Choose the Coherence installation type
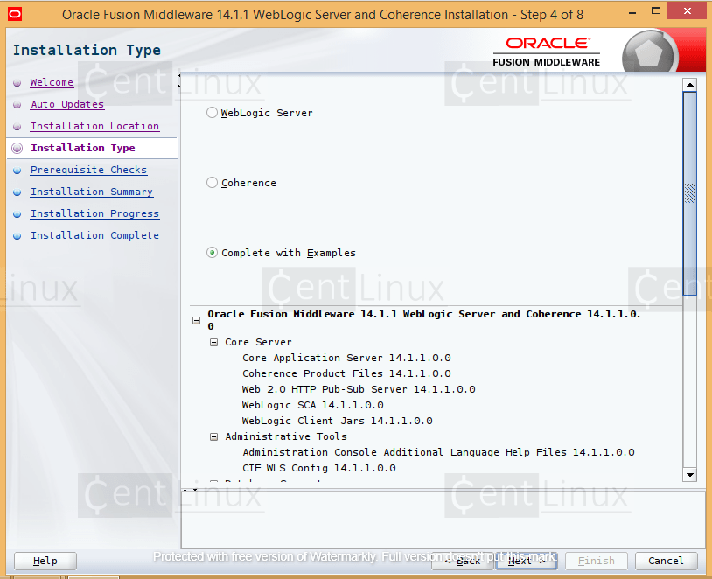712x579 pixels. 212,183
